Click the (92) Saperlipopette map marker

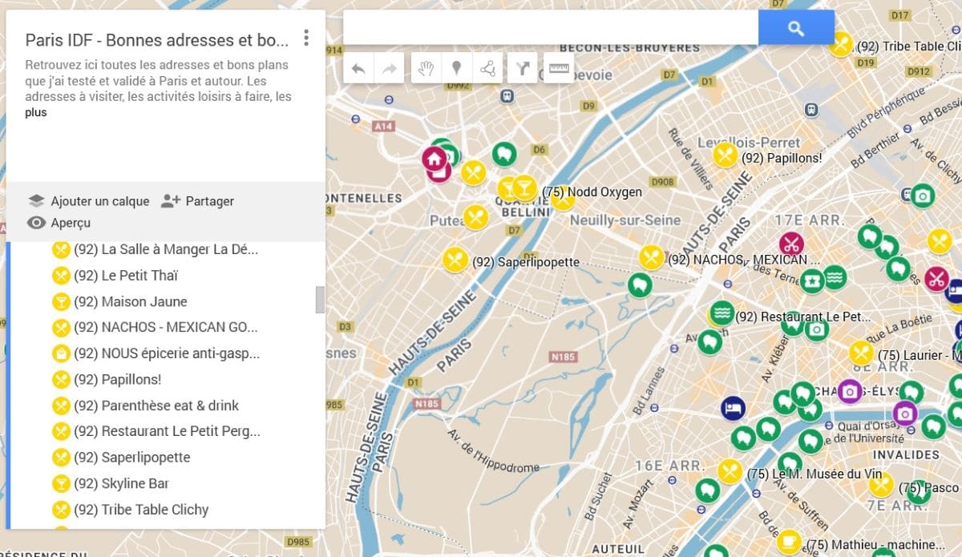455,259
